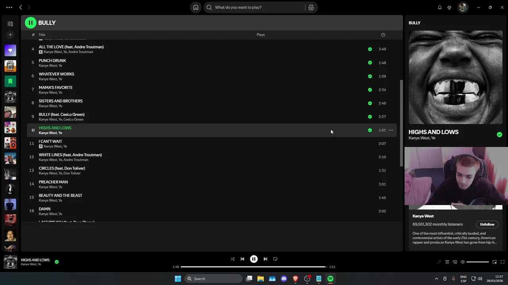Open the green bookmark Your Episodes tile

tap(10, 81)
